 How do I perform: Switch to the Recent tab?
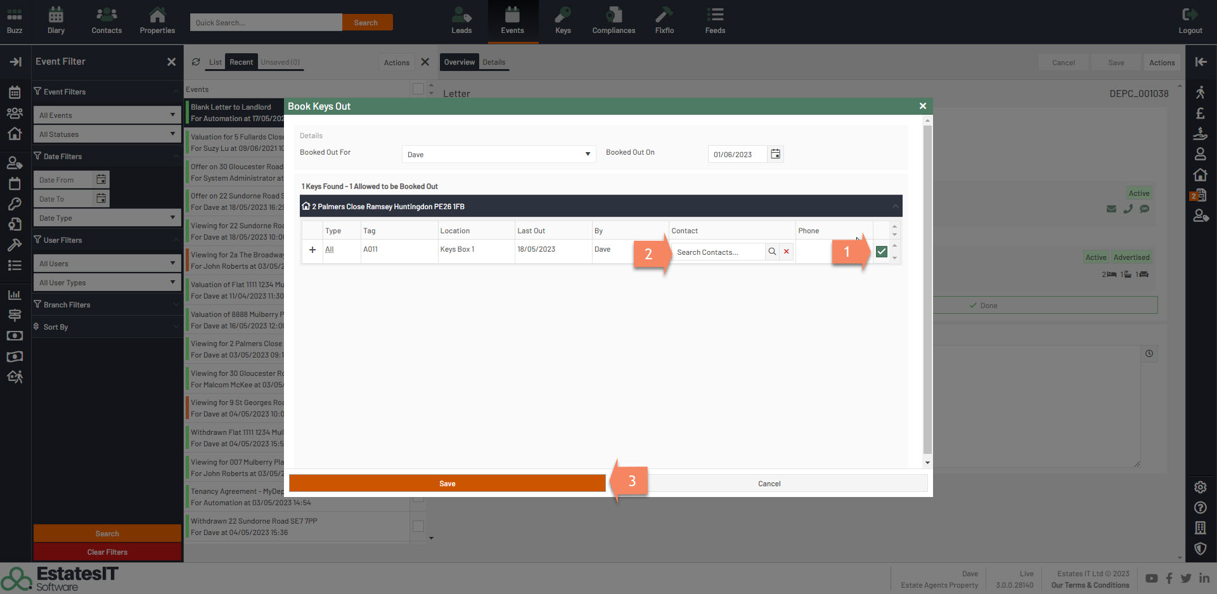(241, 62)
